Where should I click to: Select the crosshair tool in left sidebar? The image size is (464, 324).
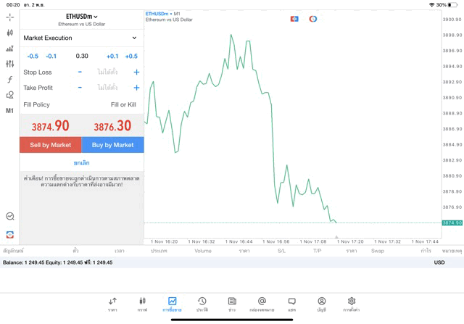coord(9,17)
